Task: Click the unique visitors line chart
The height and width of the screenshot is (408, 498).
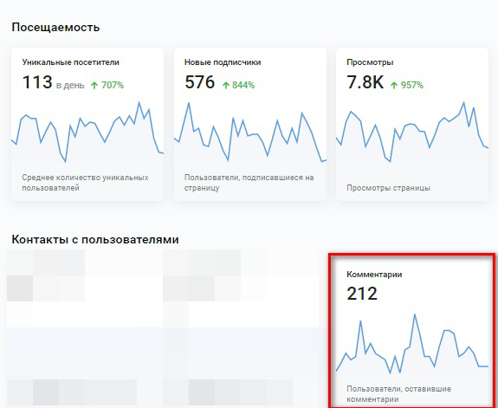Action: (x=87, y=132)
